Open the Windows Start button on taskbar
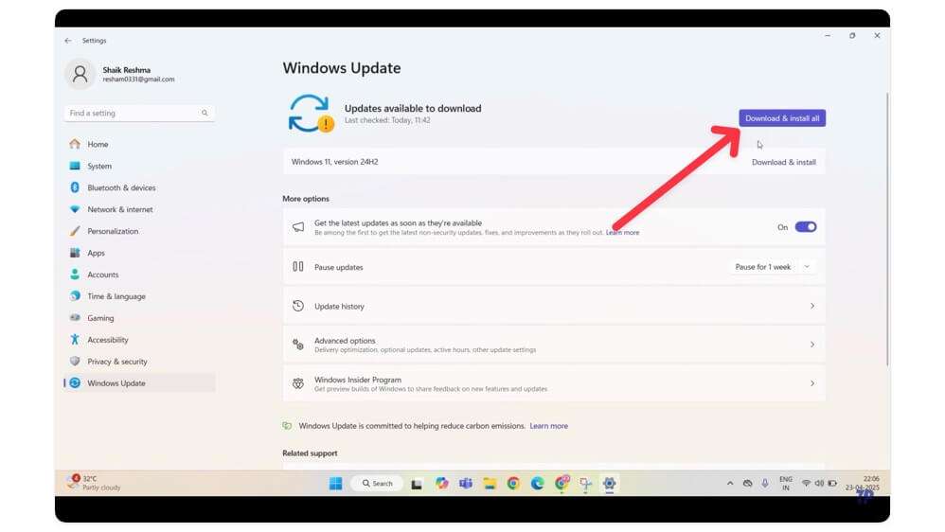 336,483
